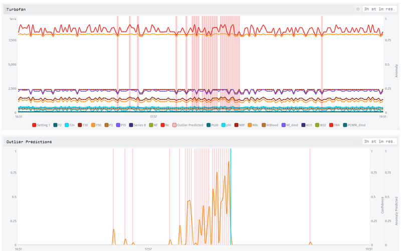This screenshot has width=401, height=251.
Task: Click the 5,000 y-axis label
Action: click(12, 64)
